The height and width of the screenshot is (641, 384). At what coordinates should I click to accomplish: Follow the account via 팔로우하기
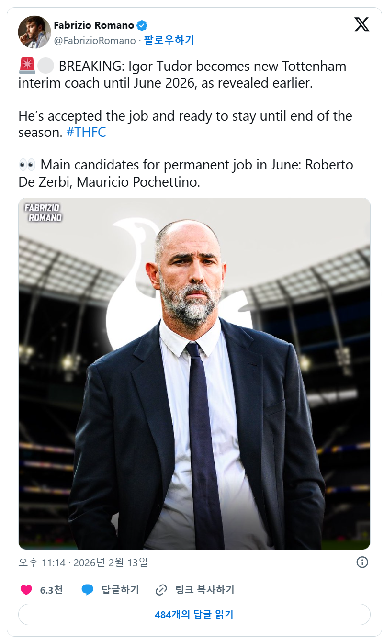(169, 41)
